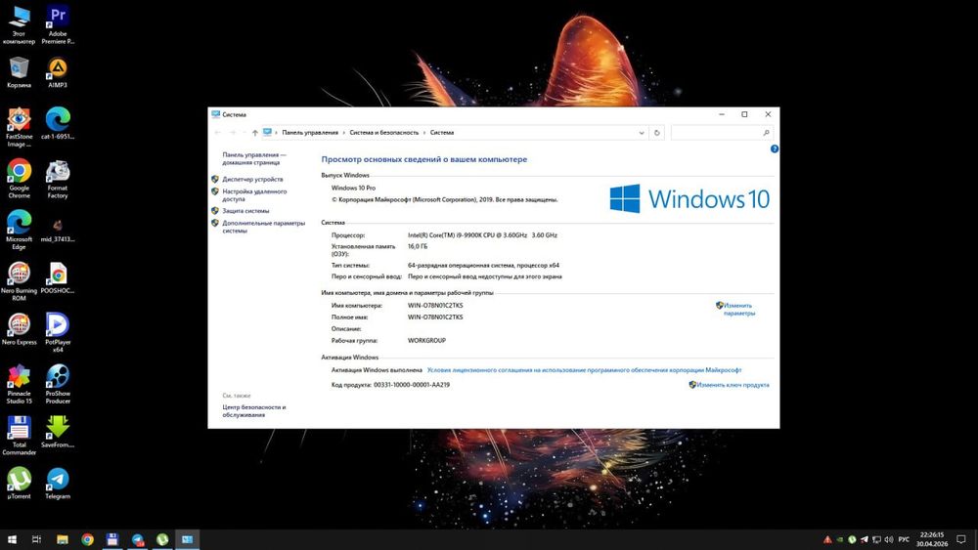Click the Refresh button in address bar
The width and height of the screenshot is (978, 550).
pos(657,133)
